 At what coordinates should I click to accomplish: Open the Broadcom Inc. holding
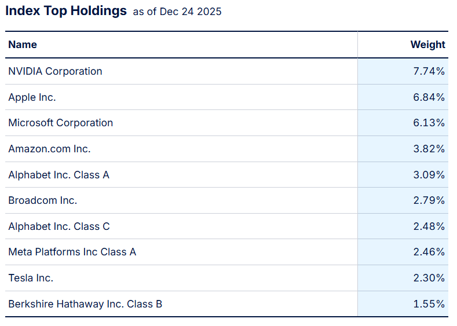[x=42, y=200]
